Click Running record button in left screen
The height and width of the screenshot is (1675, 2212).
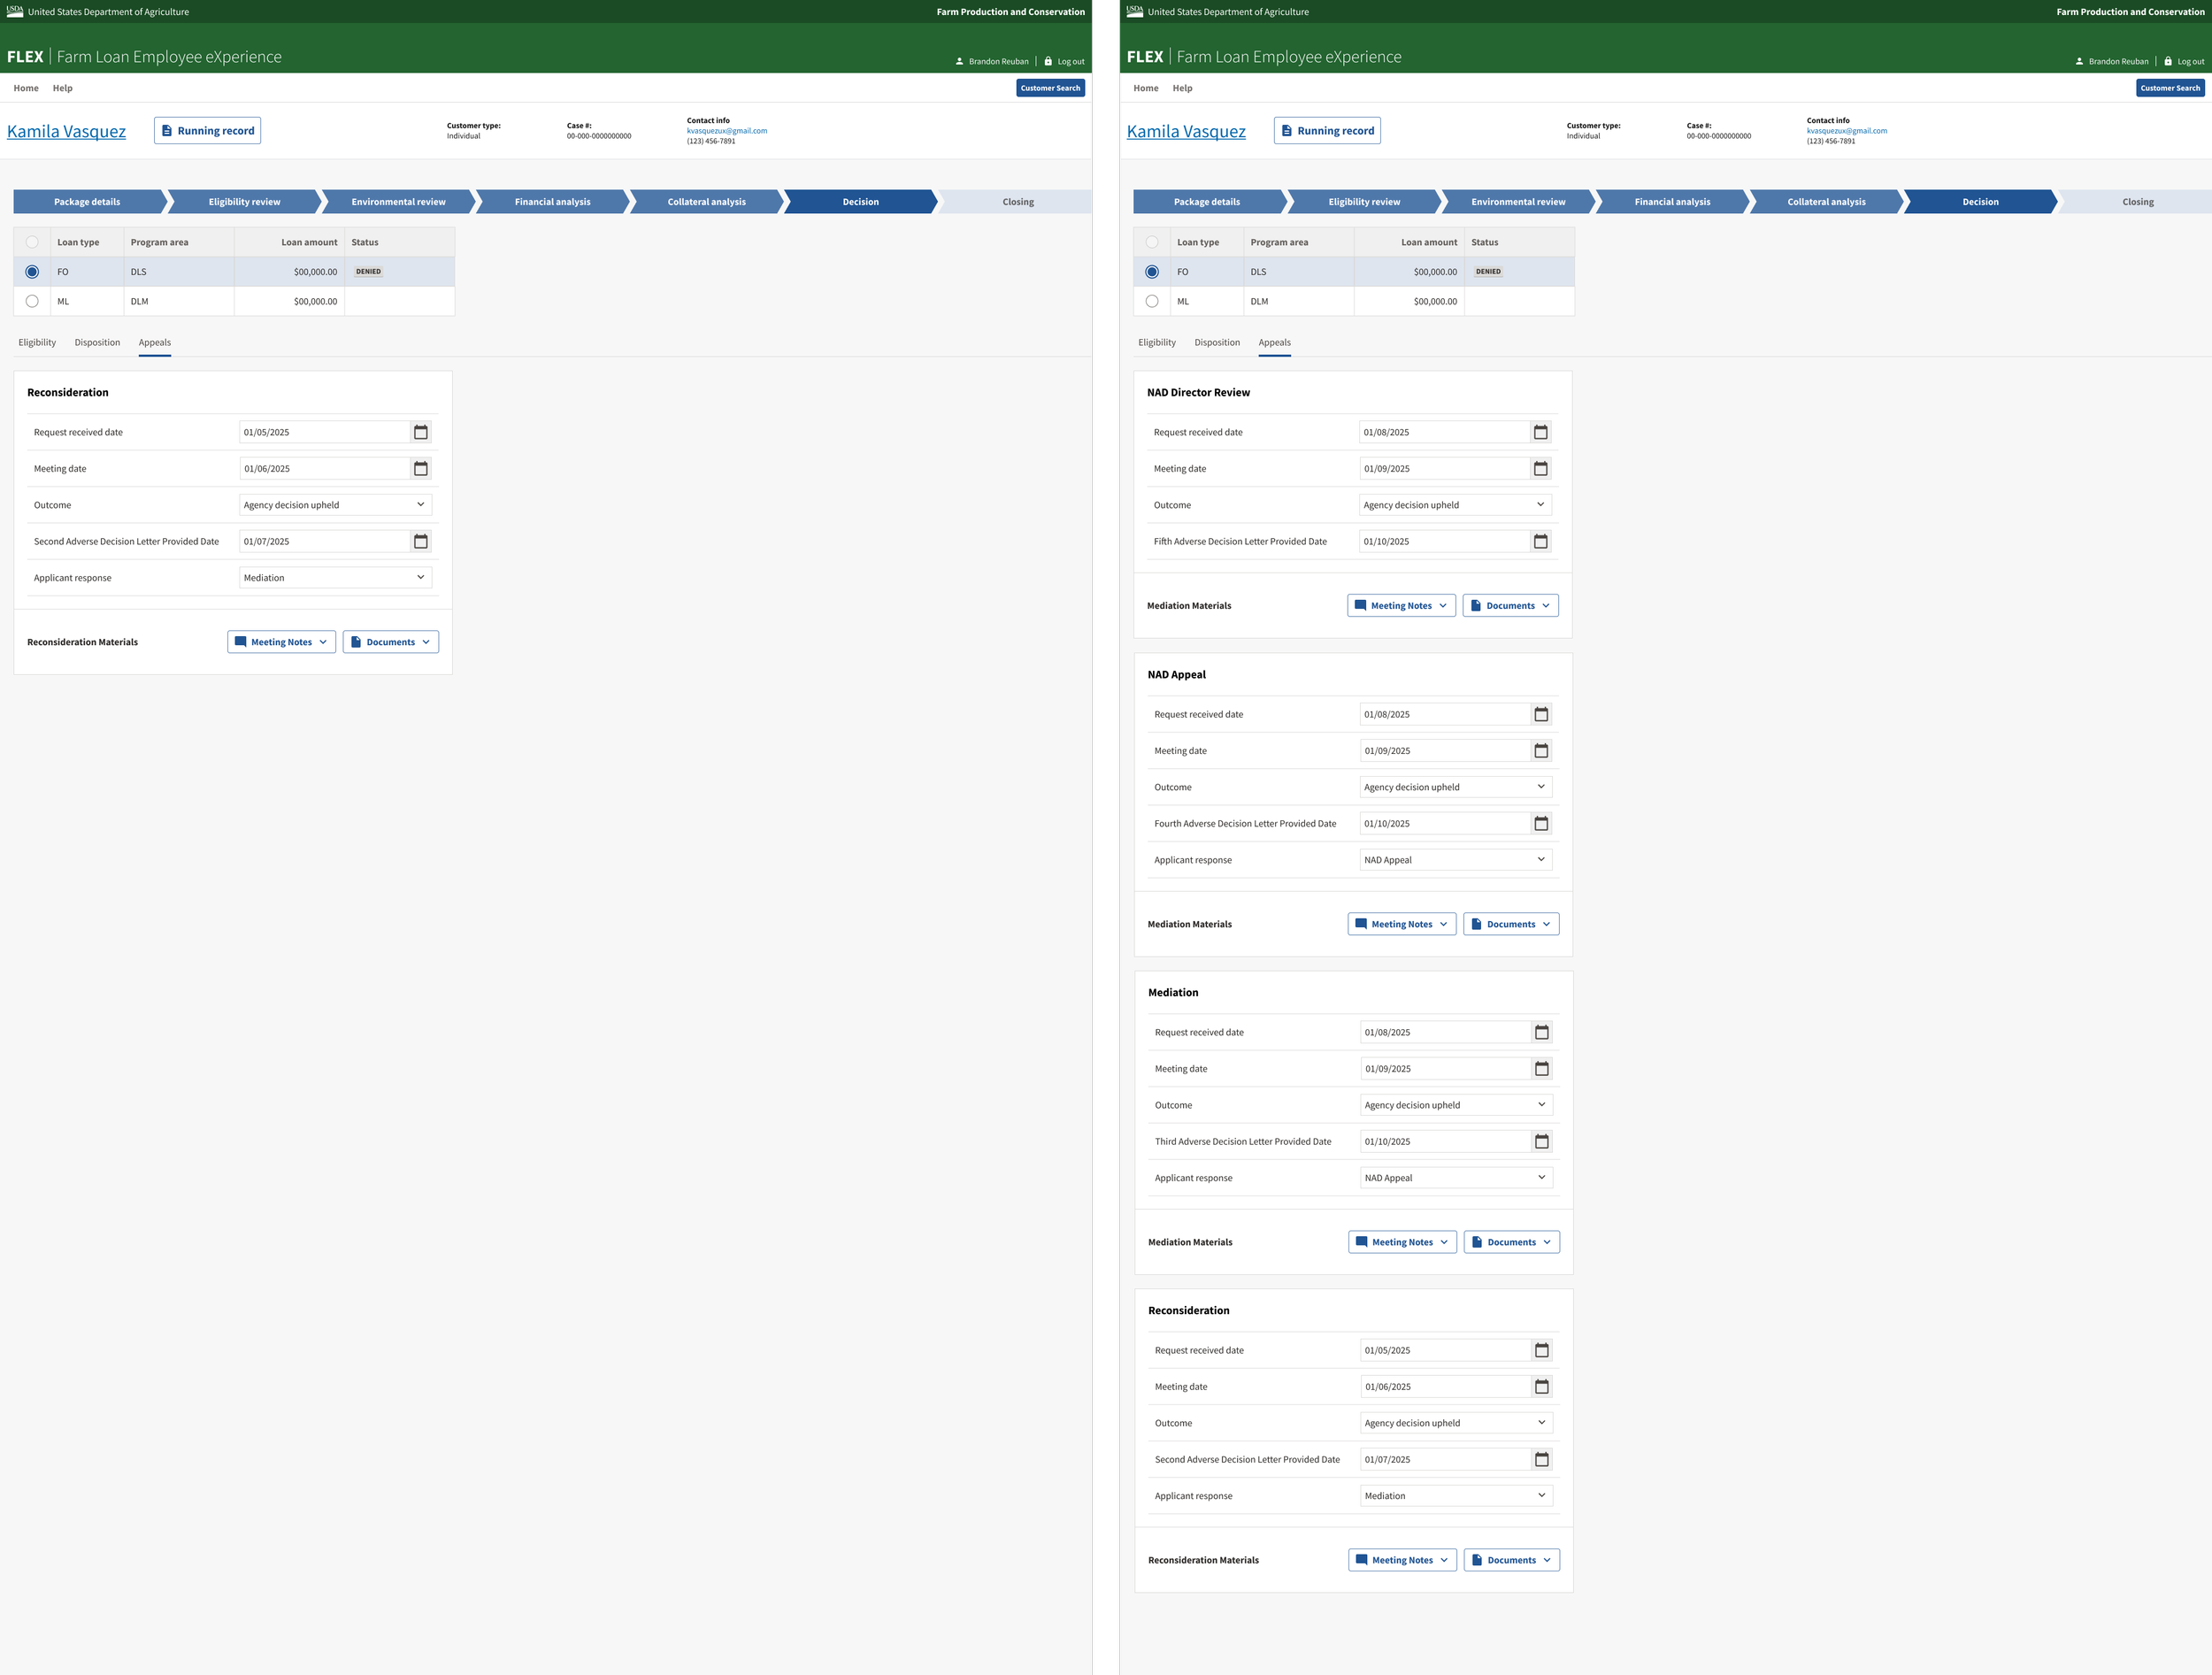point(207,131)
